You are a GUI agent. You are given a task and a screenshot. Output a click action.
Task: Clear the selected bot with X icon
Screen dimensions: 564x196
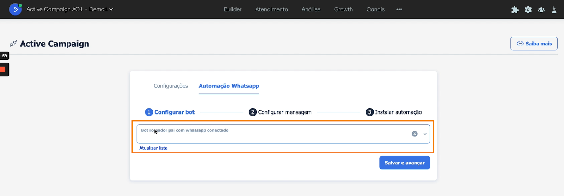415,134
